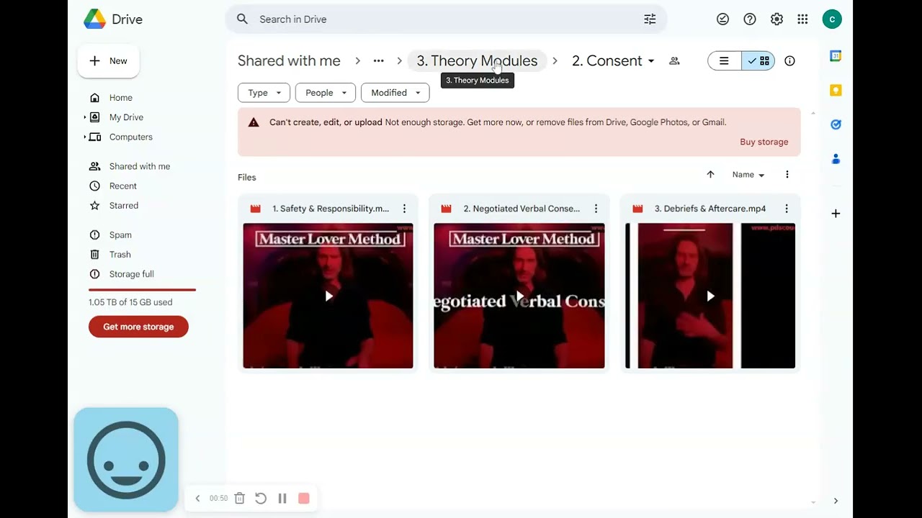Screen dimensions: 922x518
Task: Show the side panel with bottom-right chevron
Action: click(836, 501)
